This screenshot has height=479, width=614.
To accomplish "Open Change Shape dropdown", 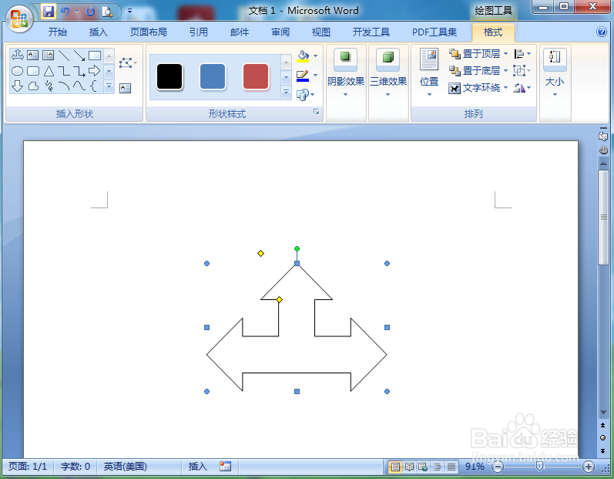I will (x=305, y=94).
